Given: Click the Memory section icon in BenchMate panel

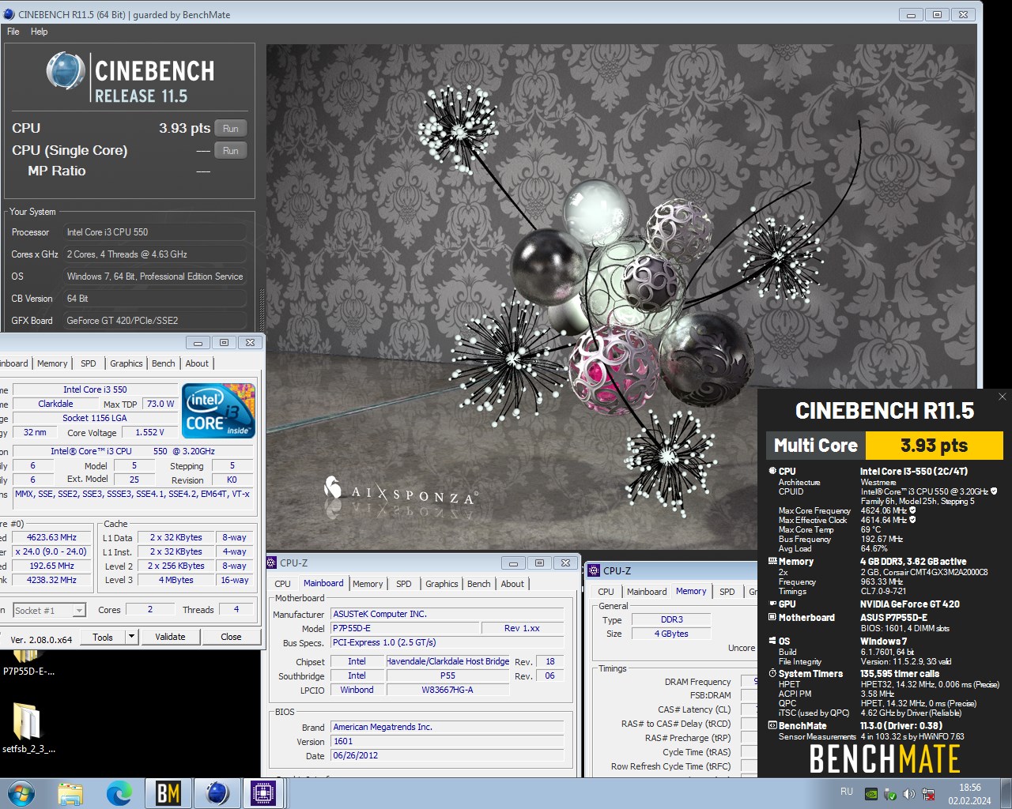Looking at the screenshot, I should click(x=772, y=561).
